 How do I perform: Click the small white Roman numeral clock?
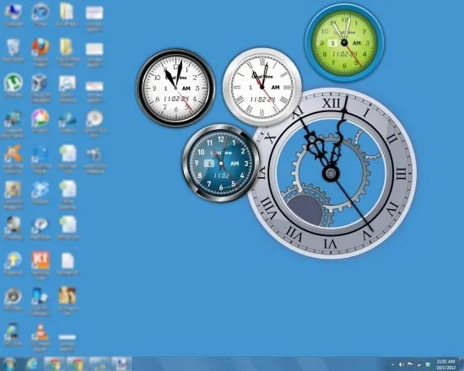coord(262,87)
